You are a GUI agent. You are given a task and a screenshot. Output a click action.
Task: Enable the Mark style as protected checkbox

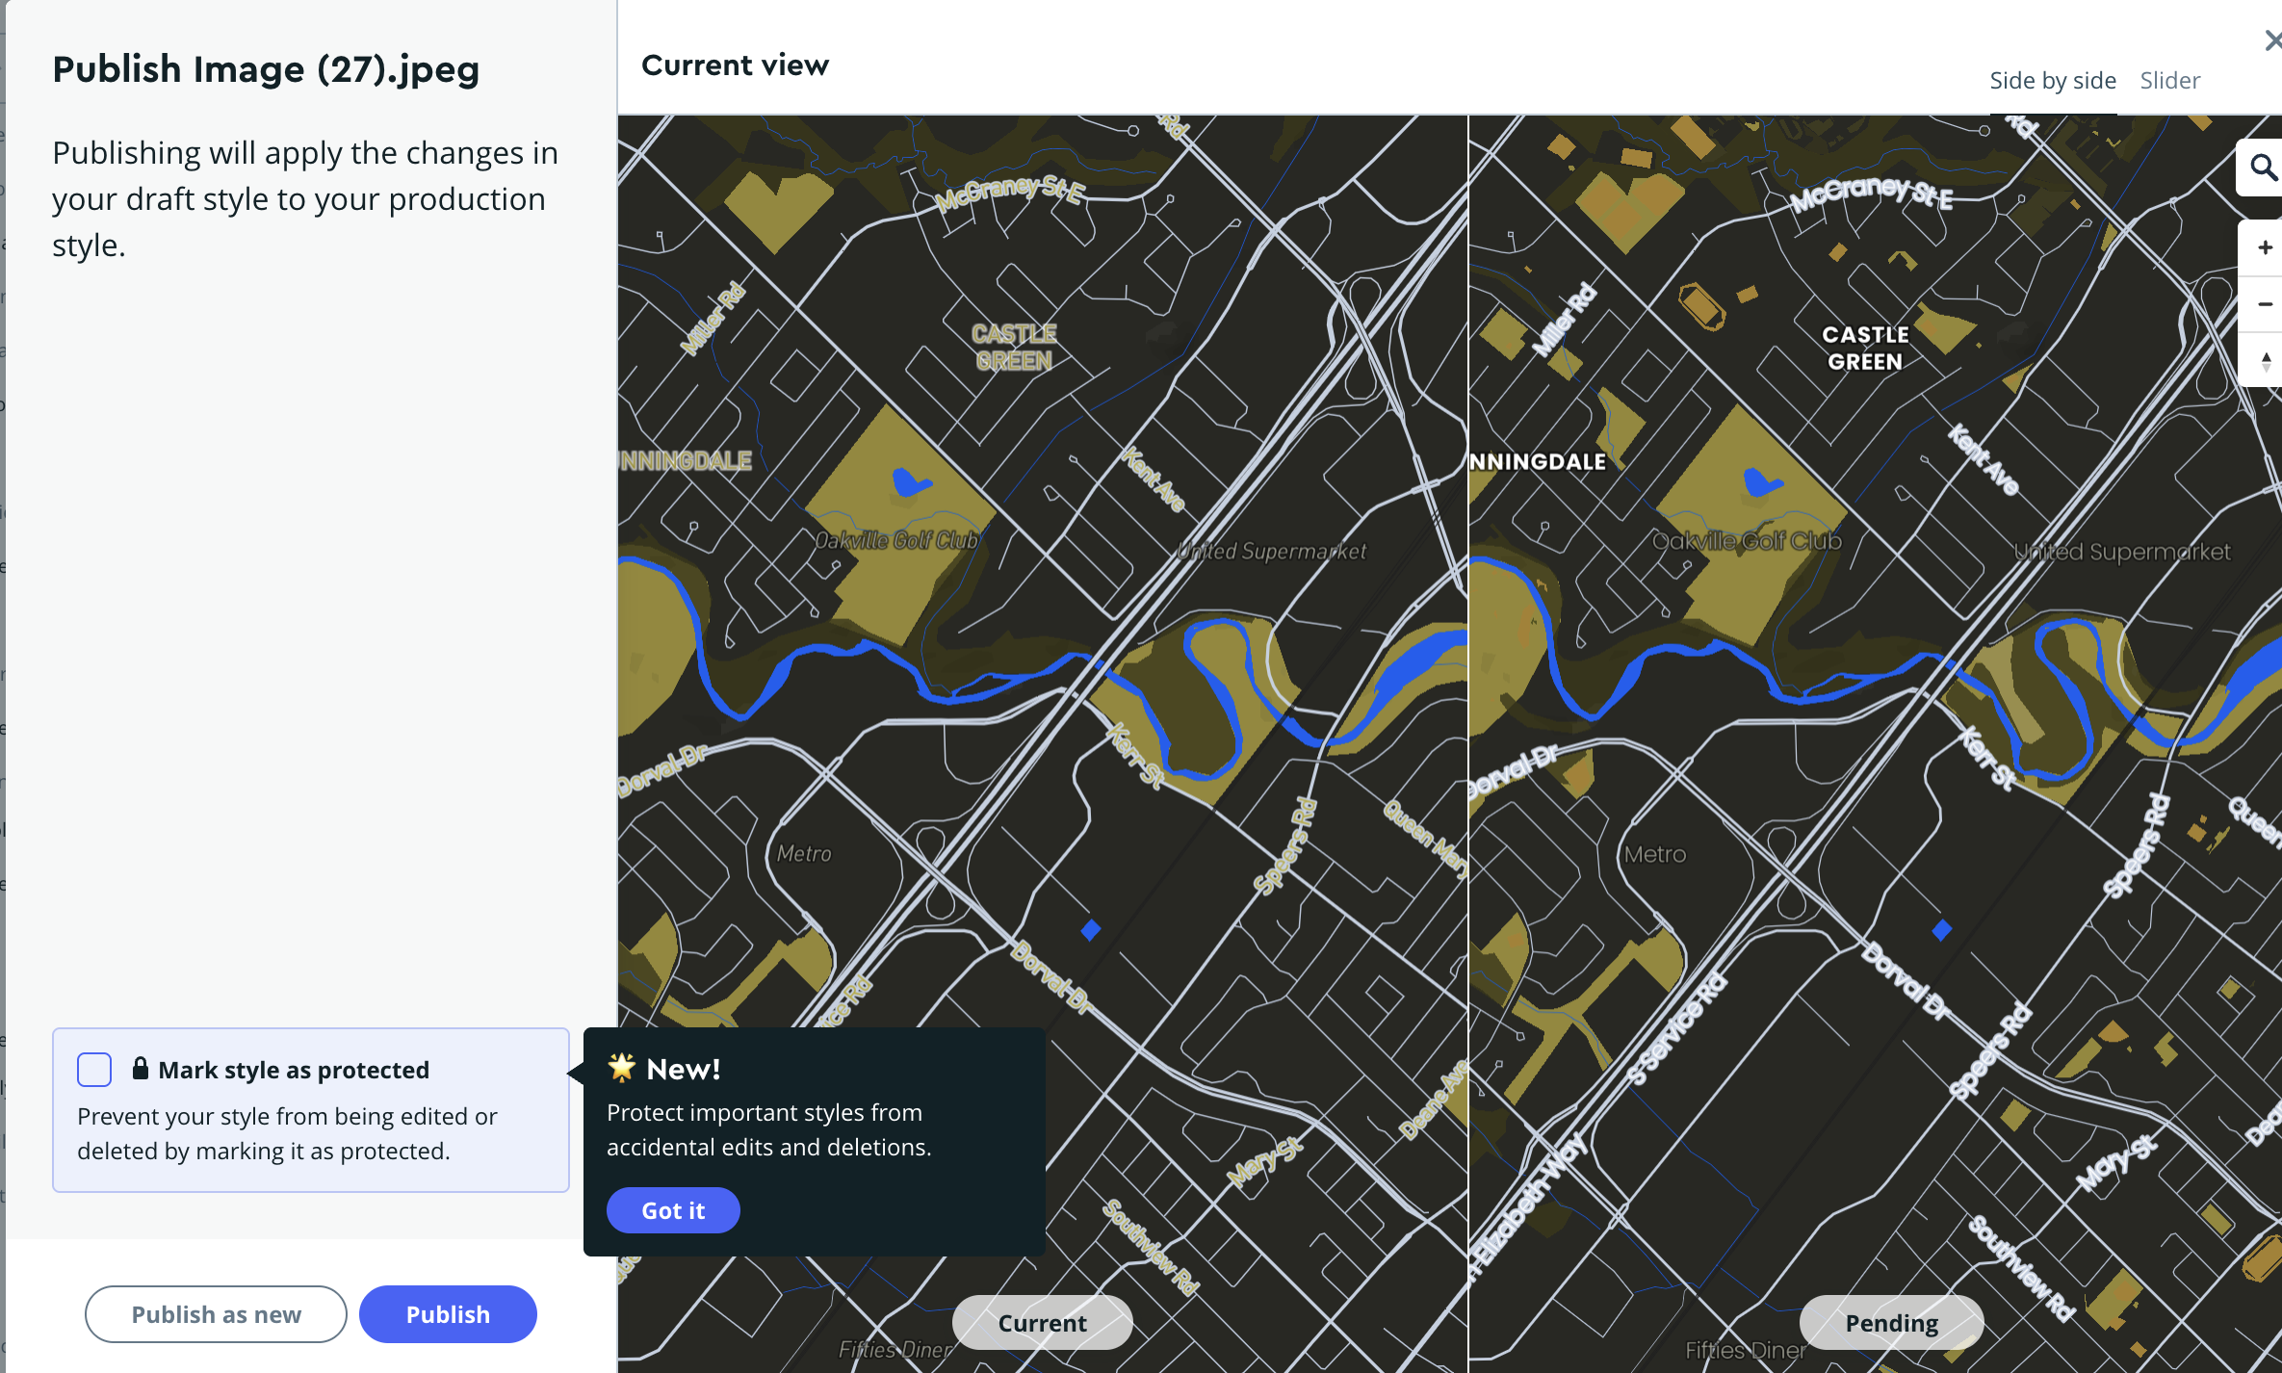(x=93, y=1070)
